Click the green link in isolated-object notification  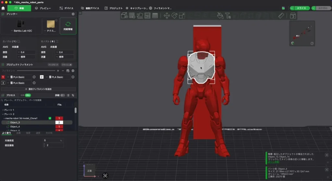pyautogui.click(x=273, y=162)
